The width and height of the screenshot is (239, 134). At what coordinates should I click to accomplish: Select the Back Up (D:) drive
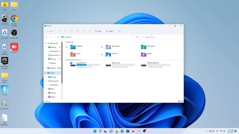(120, 65)
